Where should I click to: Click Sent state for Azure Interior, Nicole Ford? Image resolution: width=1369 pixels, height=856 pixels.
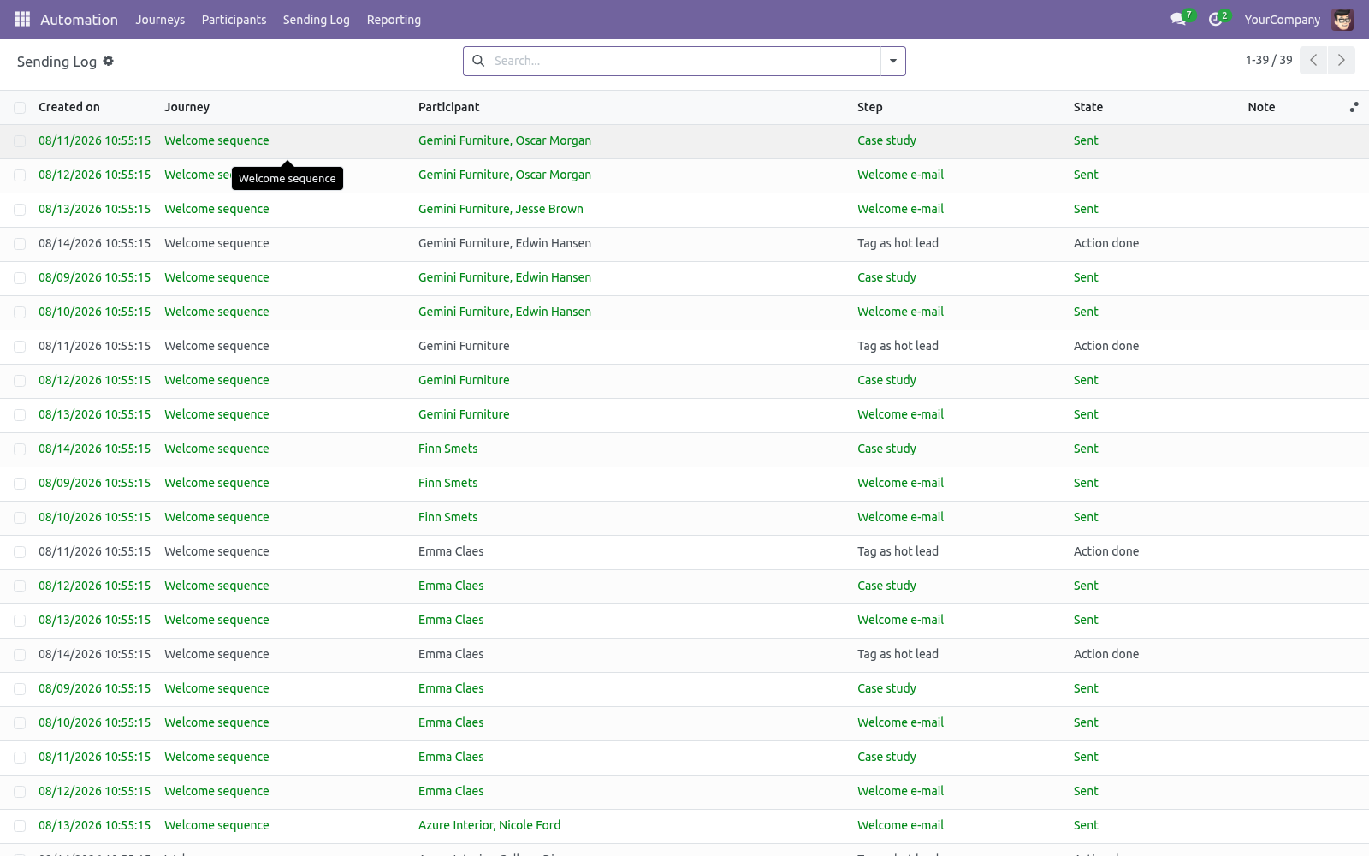pos(1086,825)
